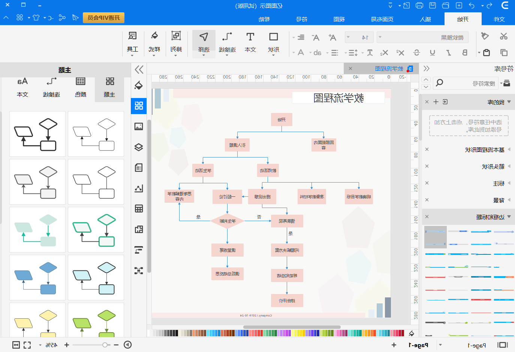Image resolution: width=515 pixels, height=352 pixels.
Task: Switch to the 页面布局 ribbon tab
Action: [382, 19]
